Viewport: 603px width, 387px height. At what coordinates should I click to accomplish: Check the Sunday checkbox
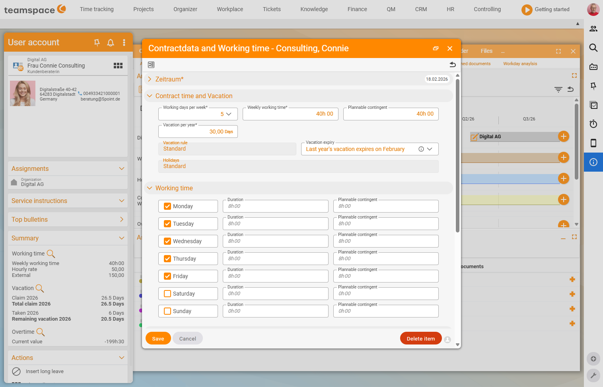tap(167, 311)
